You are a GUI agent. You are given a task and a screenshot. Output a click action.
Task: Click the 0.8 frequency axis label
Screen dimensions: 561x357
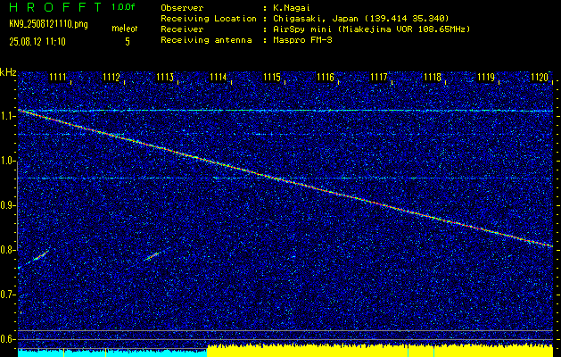7,250
